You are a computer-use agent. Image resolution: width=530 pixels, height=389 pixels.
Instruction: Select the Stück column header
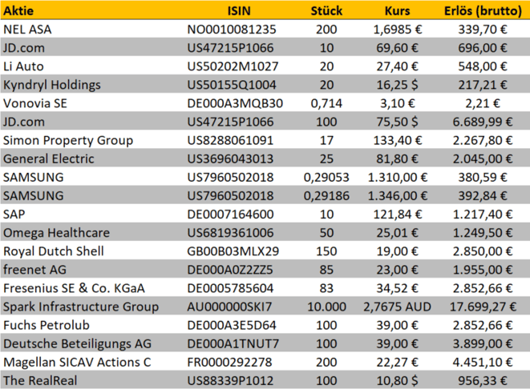click(x=326, y=10)
